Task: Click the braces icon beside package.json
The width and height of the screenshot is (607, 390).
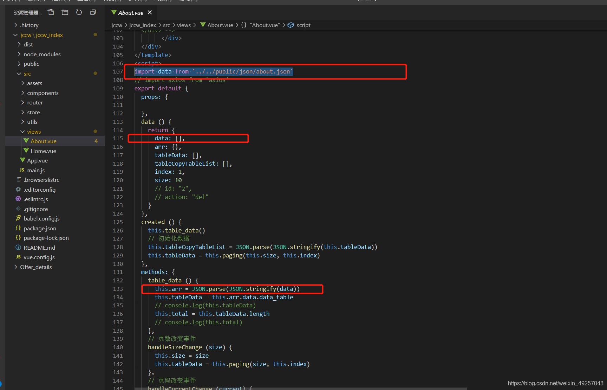Action: click(18, 228)
